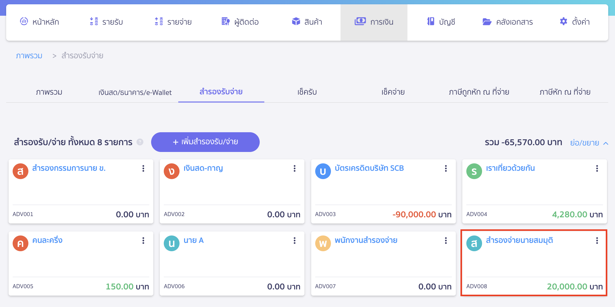Click the help tooltip icon beside สำรองรับ/จ่าย

tap(140, 142)
